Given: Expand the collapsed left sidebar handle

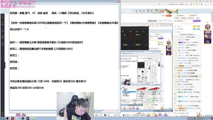Looking at the screenshot, I should 5,65.
